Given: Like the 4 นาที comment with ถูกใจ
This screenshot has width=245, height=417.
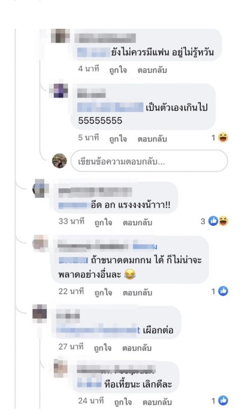Looking at the screenshot, I should (x=118, y=70).
